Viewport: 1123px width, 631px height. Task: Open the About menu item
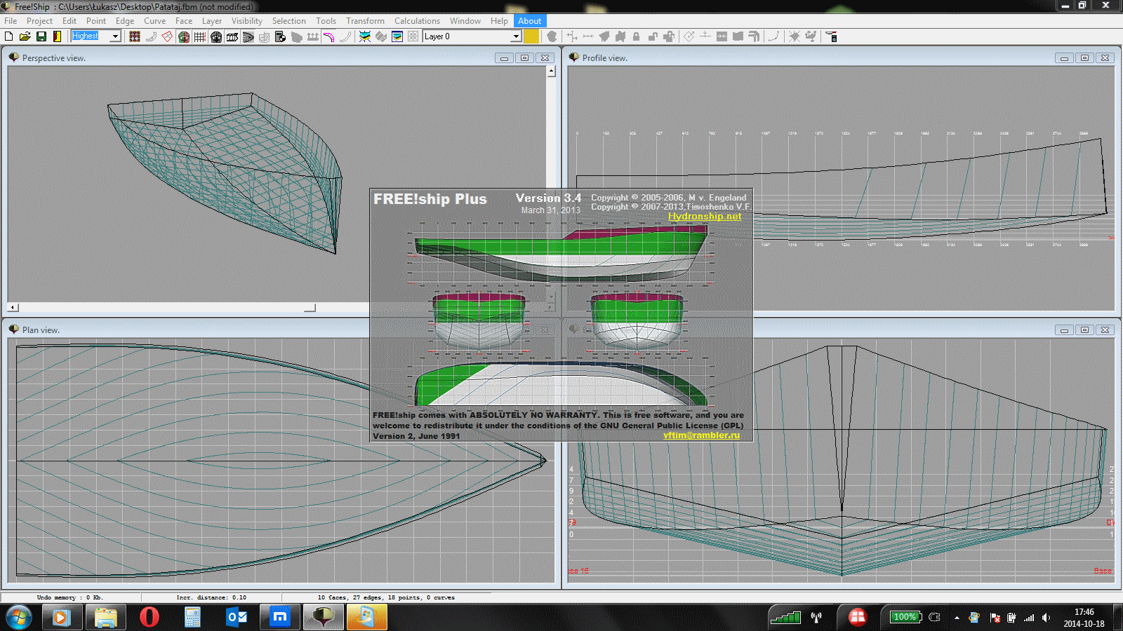pos(530,21)
